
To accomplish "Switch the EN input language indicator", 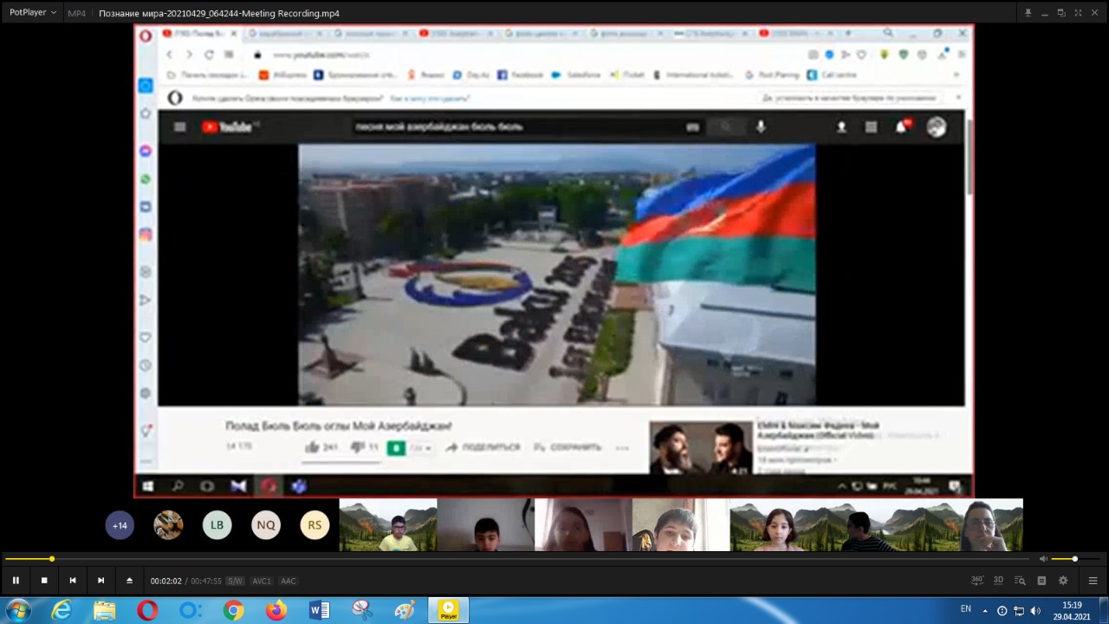I will pos(965,609).
